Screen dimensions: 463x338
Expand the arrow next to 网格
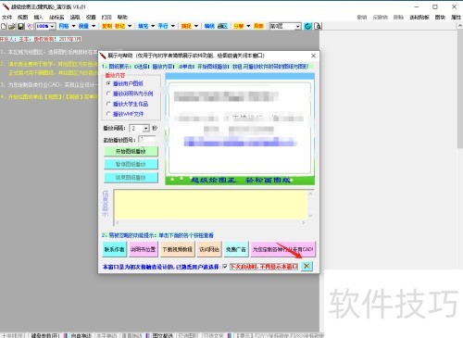[73, 26]
